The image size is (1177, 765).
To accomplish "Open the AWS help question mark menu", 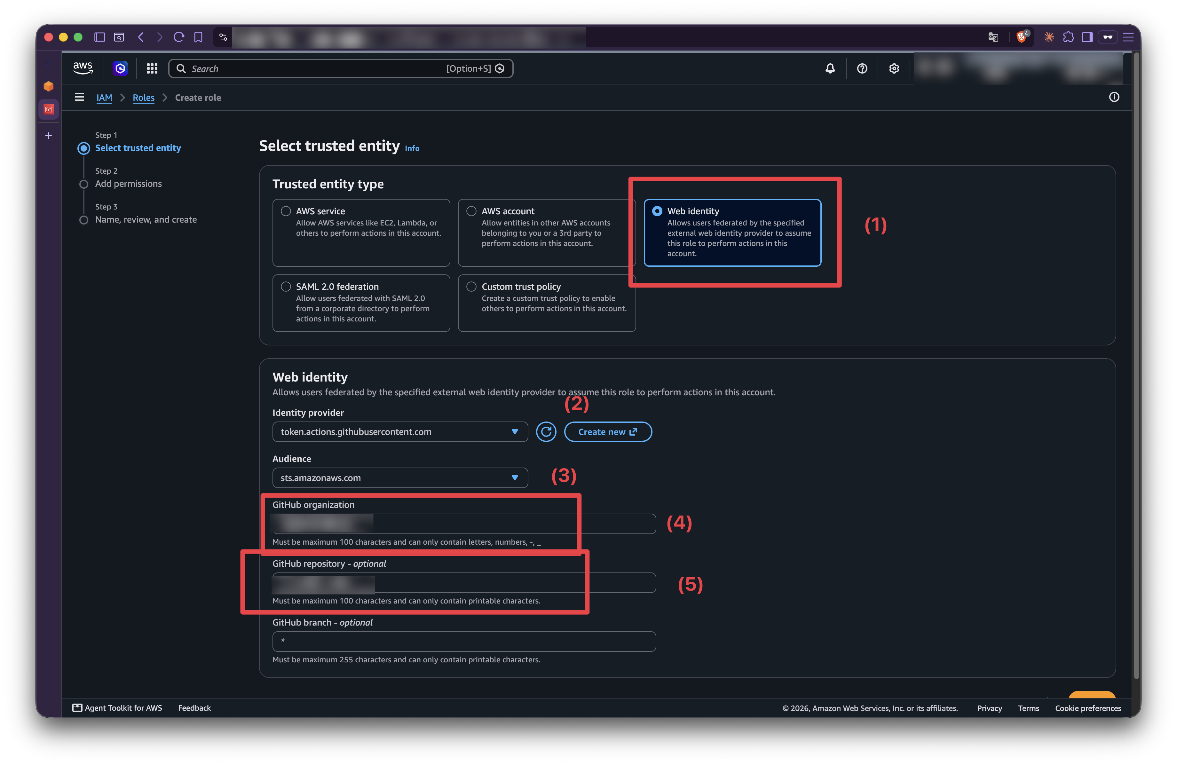I will [862, 68].
